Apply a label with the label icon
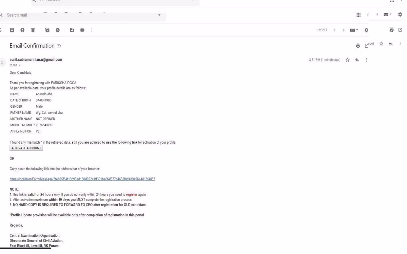This screenshot has width=407, height=254. pos(82,30)
